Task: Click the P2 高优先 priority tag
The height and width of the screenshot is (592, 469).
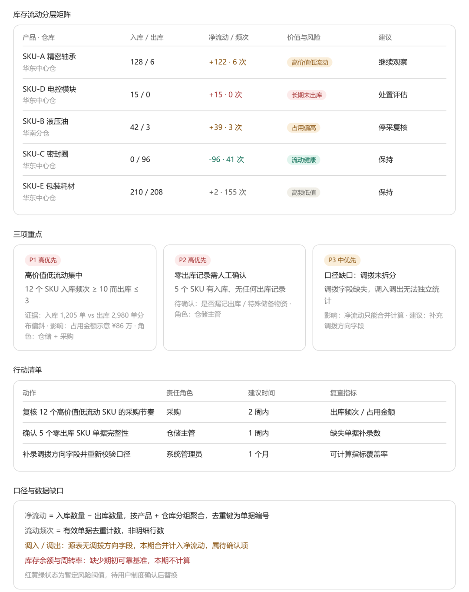Action: click(x=193, y=260)
